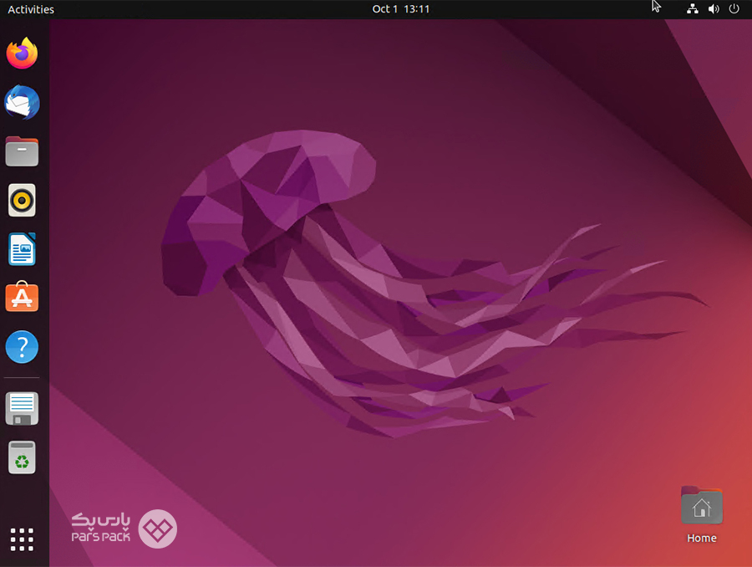Screen dimensions: 752x567
Task: Click the Home label under the folder
Action: tap(702, 539)
